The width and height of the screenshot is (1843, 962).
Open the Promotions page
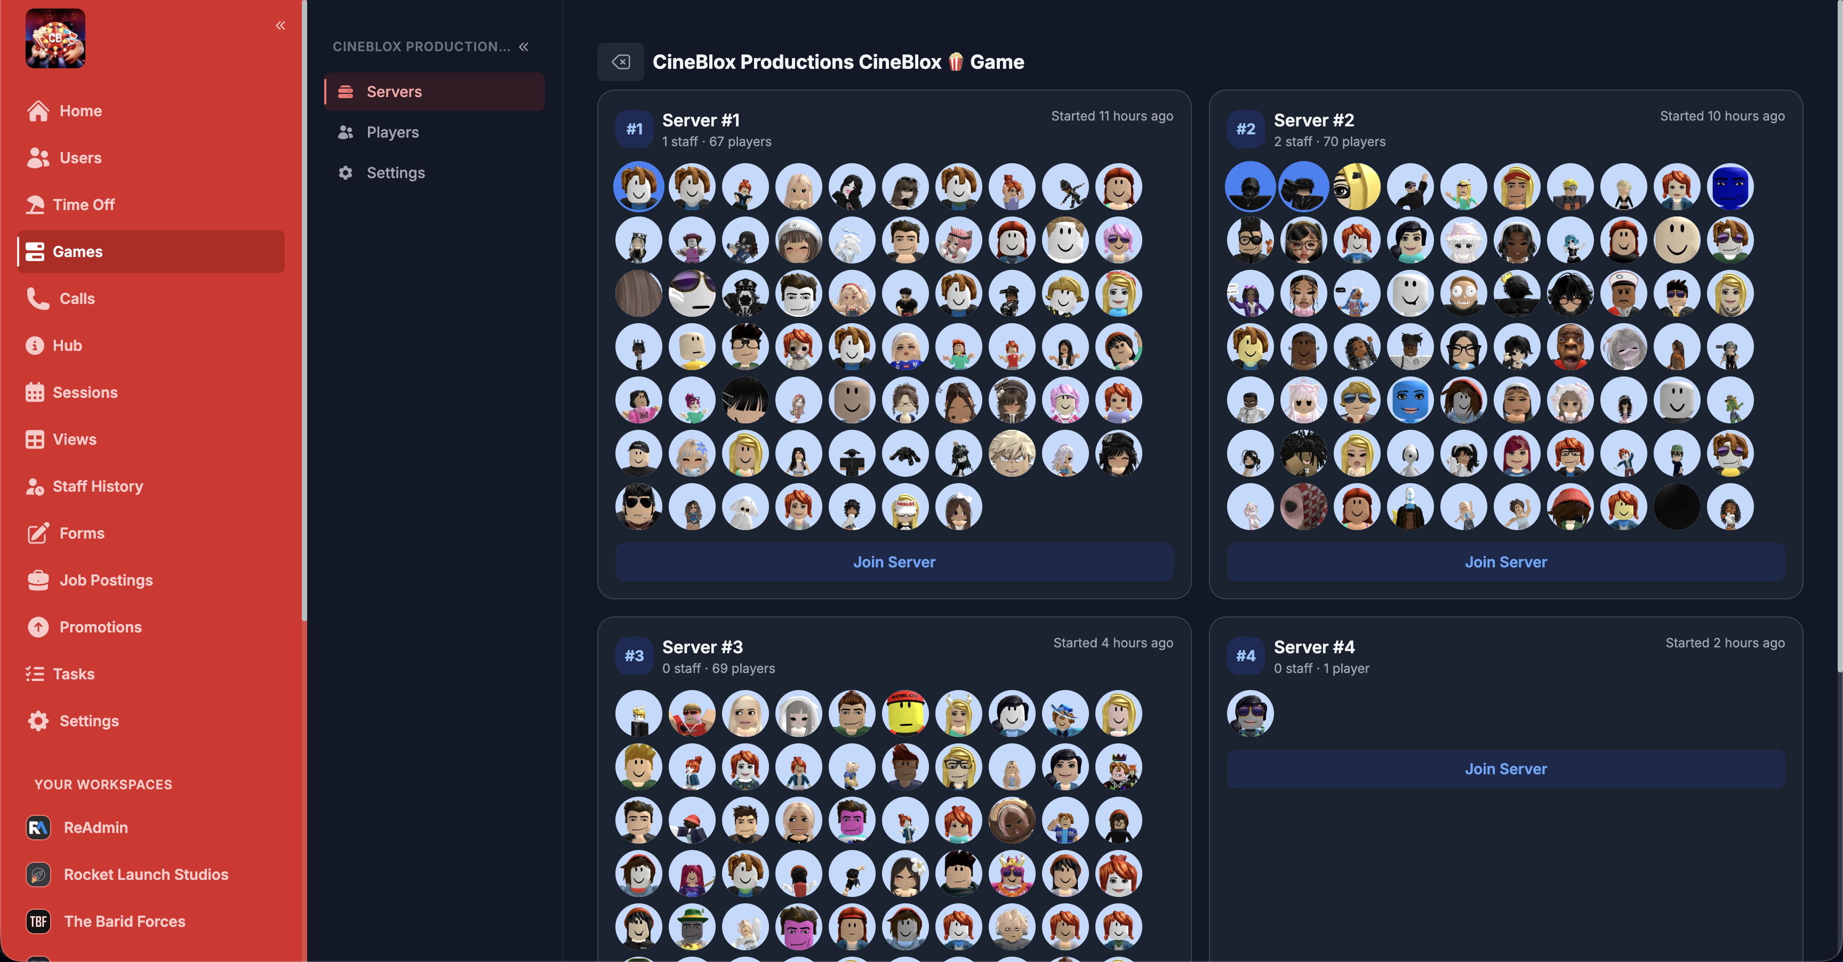pyautogui.click(x=151, y=627)
